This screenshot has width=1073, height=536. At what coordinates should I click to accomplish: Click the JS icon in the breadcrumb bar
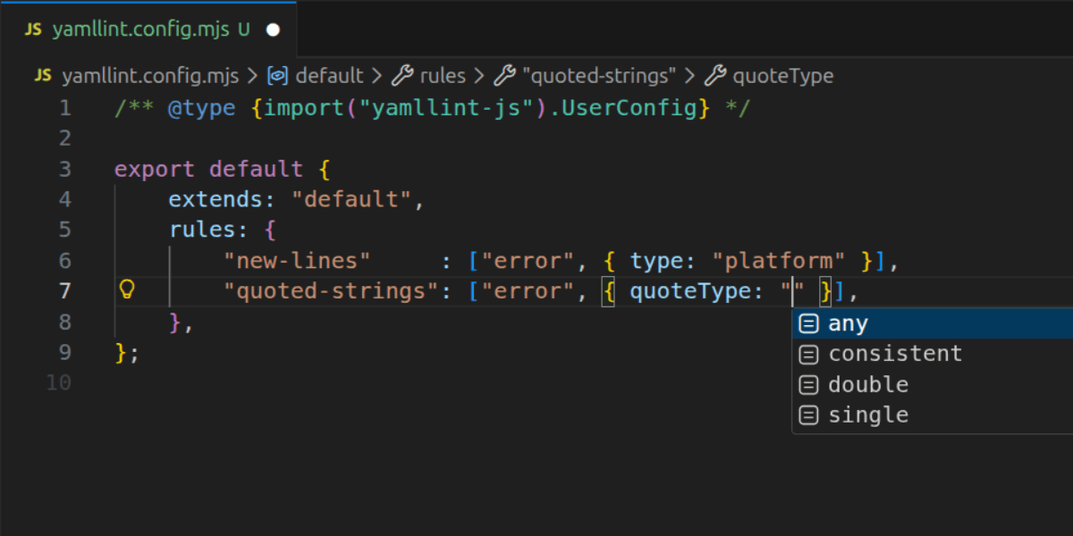[42, 75]
